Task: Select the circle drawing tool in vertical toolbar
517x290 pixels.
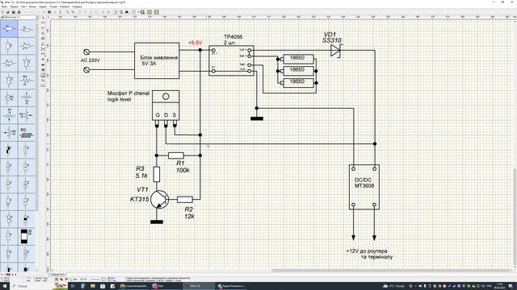Action: coord(43,27)
